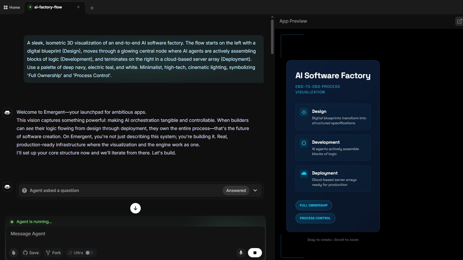Select the Design card diamond icon
The image size is (463, 260).
[304, 112]
